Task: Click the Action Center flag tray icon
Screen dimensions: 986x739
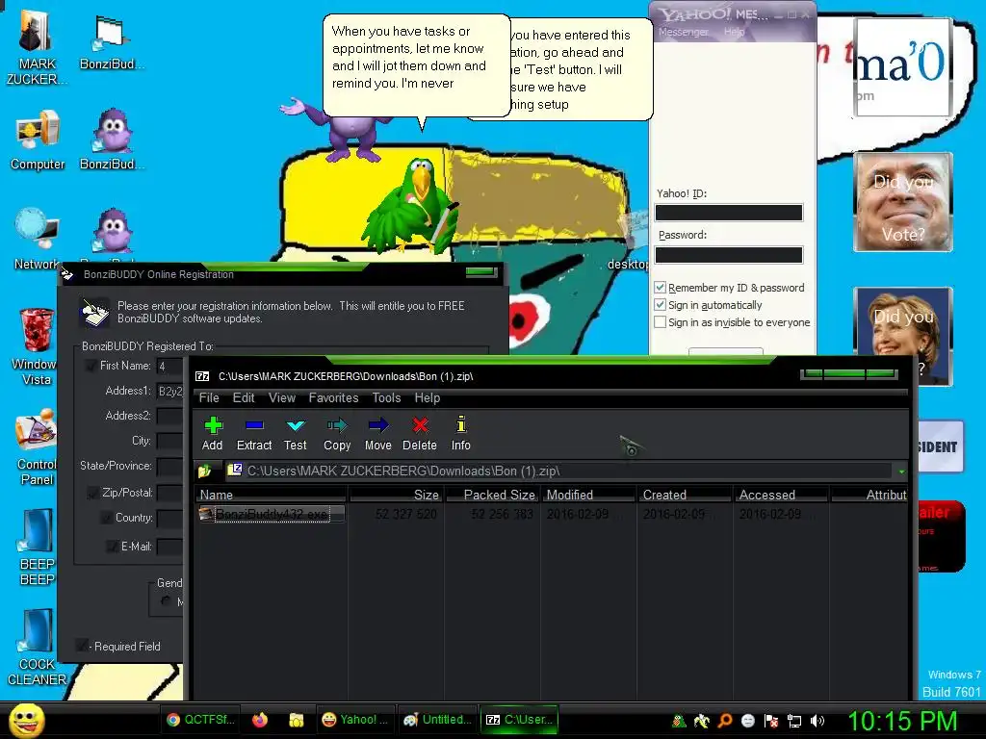Action: 771,721
